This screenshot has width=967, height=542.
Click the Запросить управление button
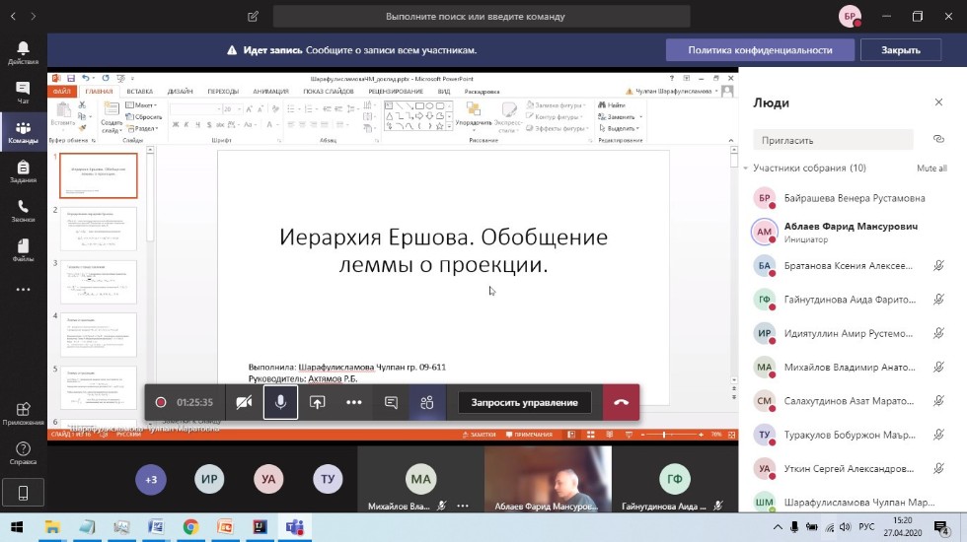[524, 402]
